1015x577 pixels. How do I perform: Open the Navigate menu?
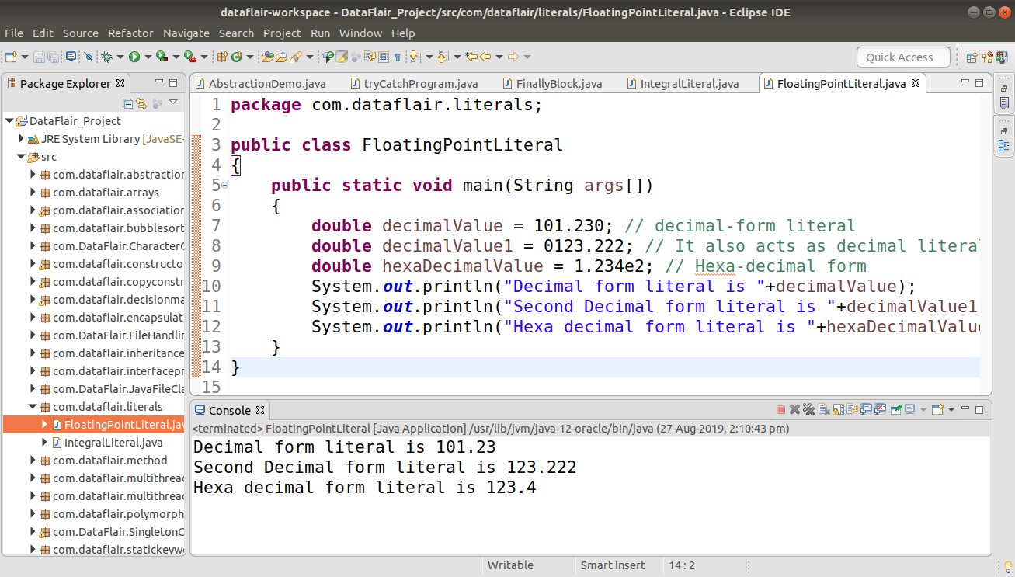click(x=186, y=33)
